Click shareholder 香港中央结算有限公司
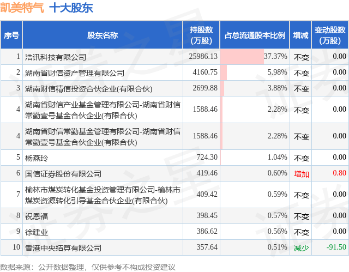Image resolution: width=349 pixels, height=272 pixels. [63, 248]
